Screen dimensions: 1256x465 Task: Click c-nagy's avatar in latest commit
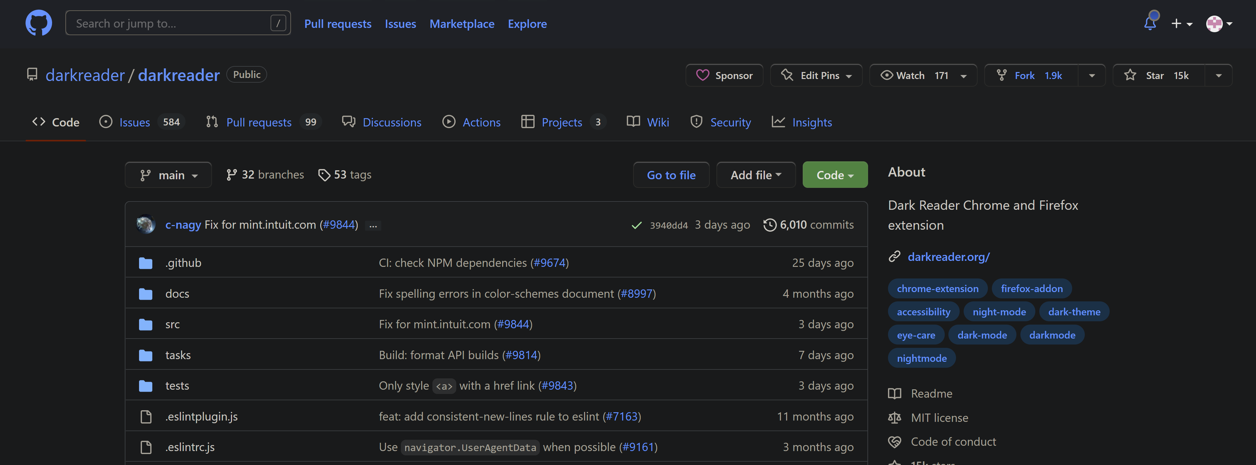[146, 224]
